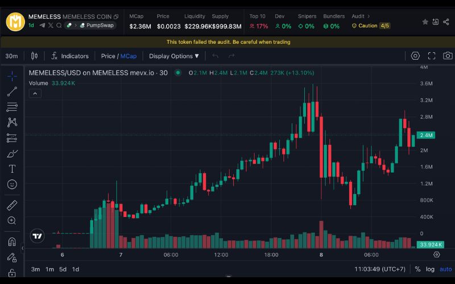Image resolution: width=455 pixels, height=284 pixels.
Task: Open the emoji icons tool
Action: [x=12, y=184]
